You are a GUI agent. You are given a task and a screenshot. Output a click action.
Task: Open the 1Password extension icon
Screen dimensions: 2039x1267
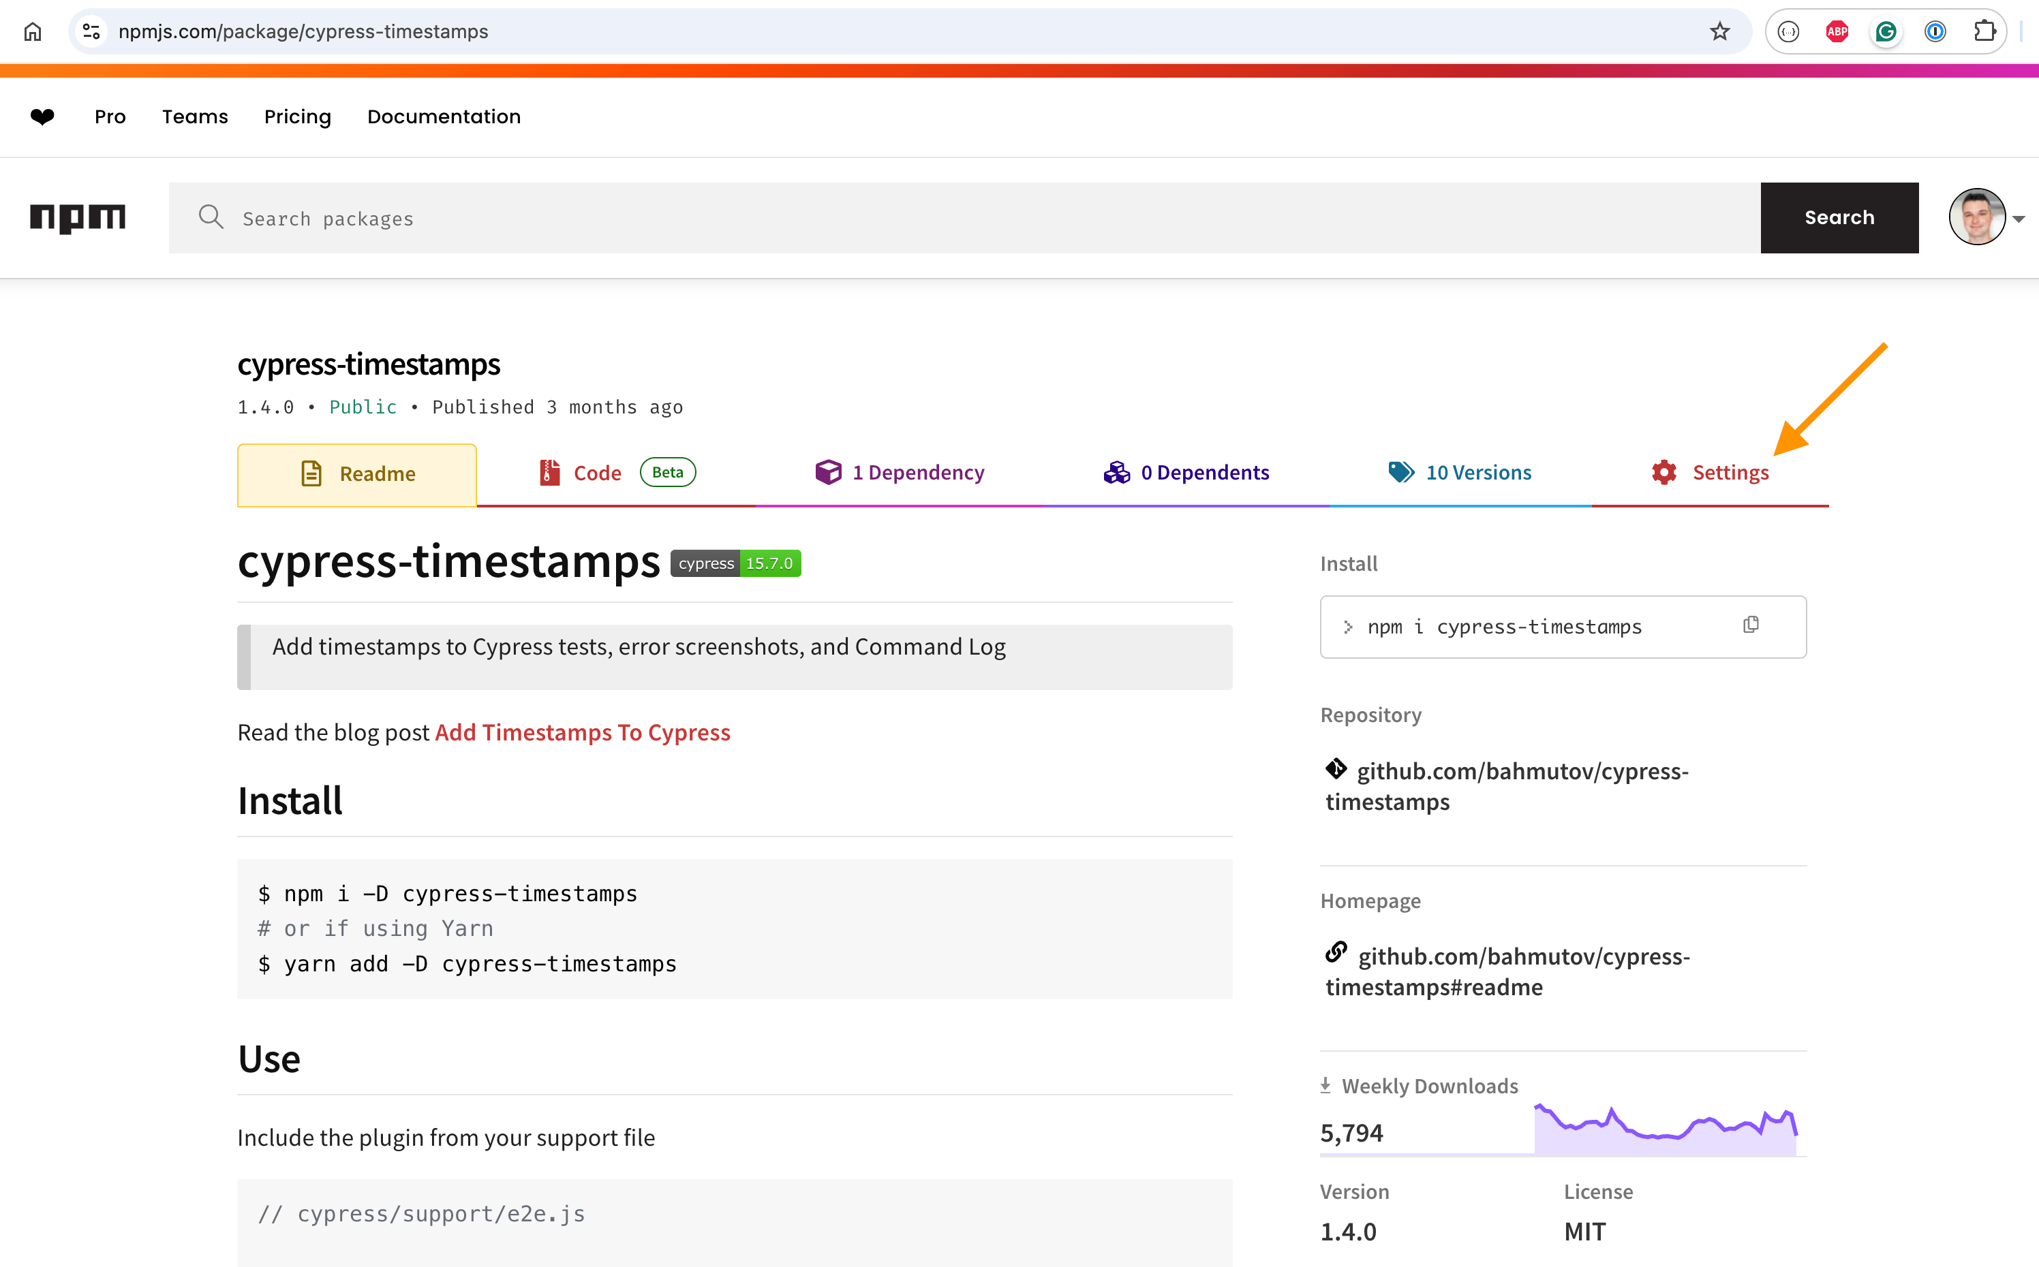point(1935,31)
